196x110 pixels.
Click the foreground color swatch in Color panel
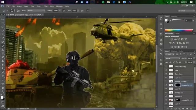[166, 20]
